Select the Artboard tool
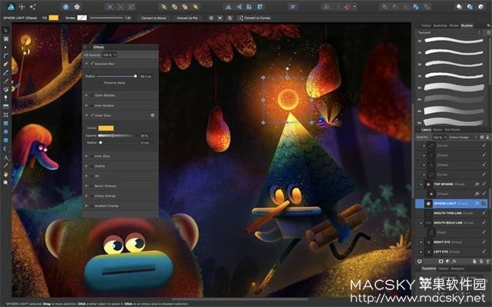 click(x=5, y=38)
